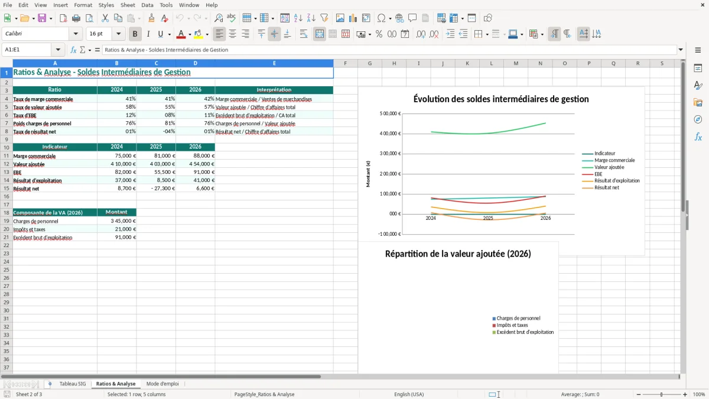
Task: Click the Format as Percent icon
Action: point(379,34)
